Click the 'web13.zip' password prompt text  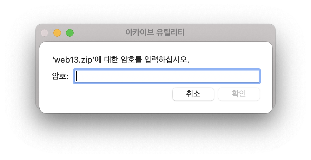[121, 59]
